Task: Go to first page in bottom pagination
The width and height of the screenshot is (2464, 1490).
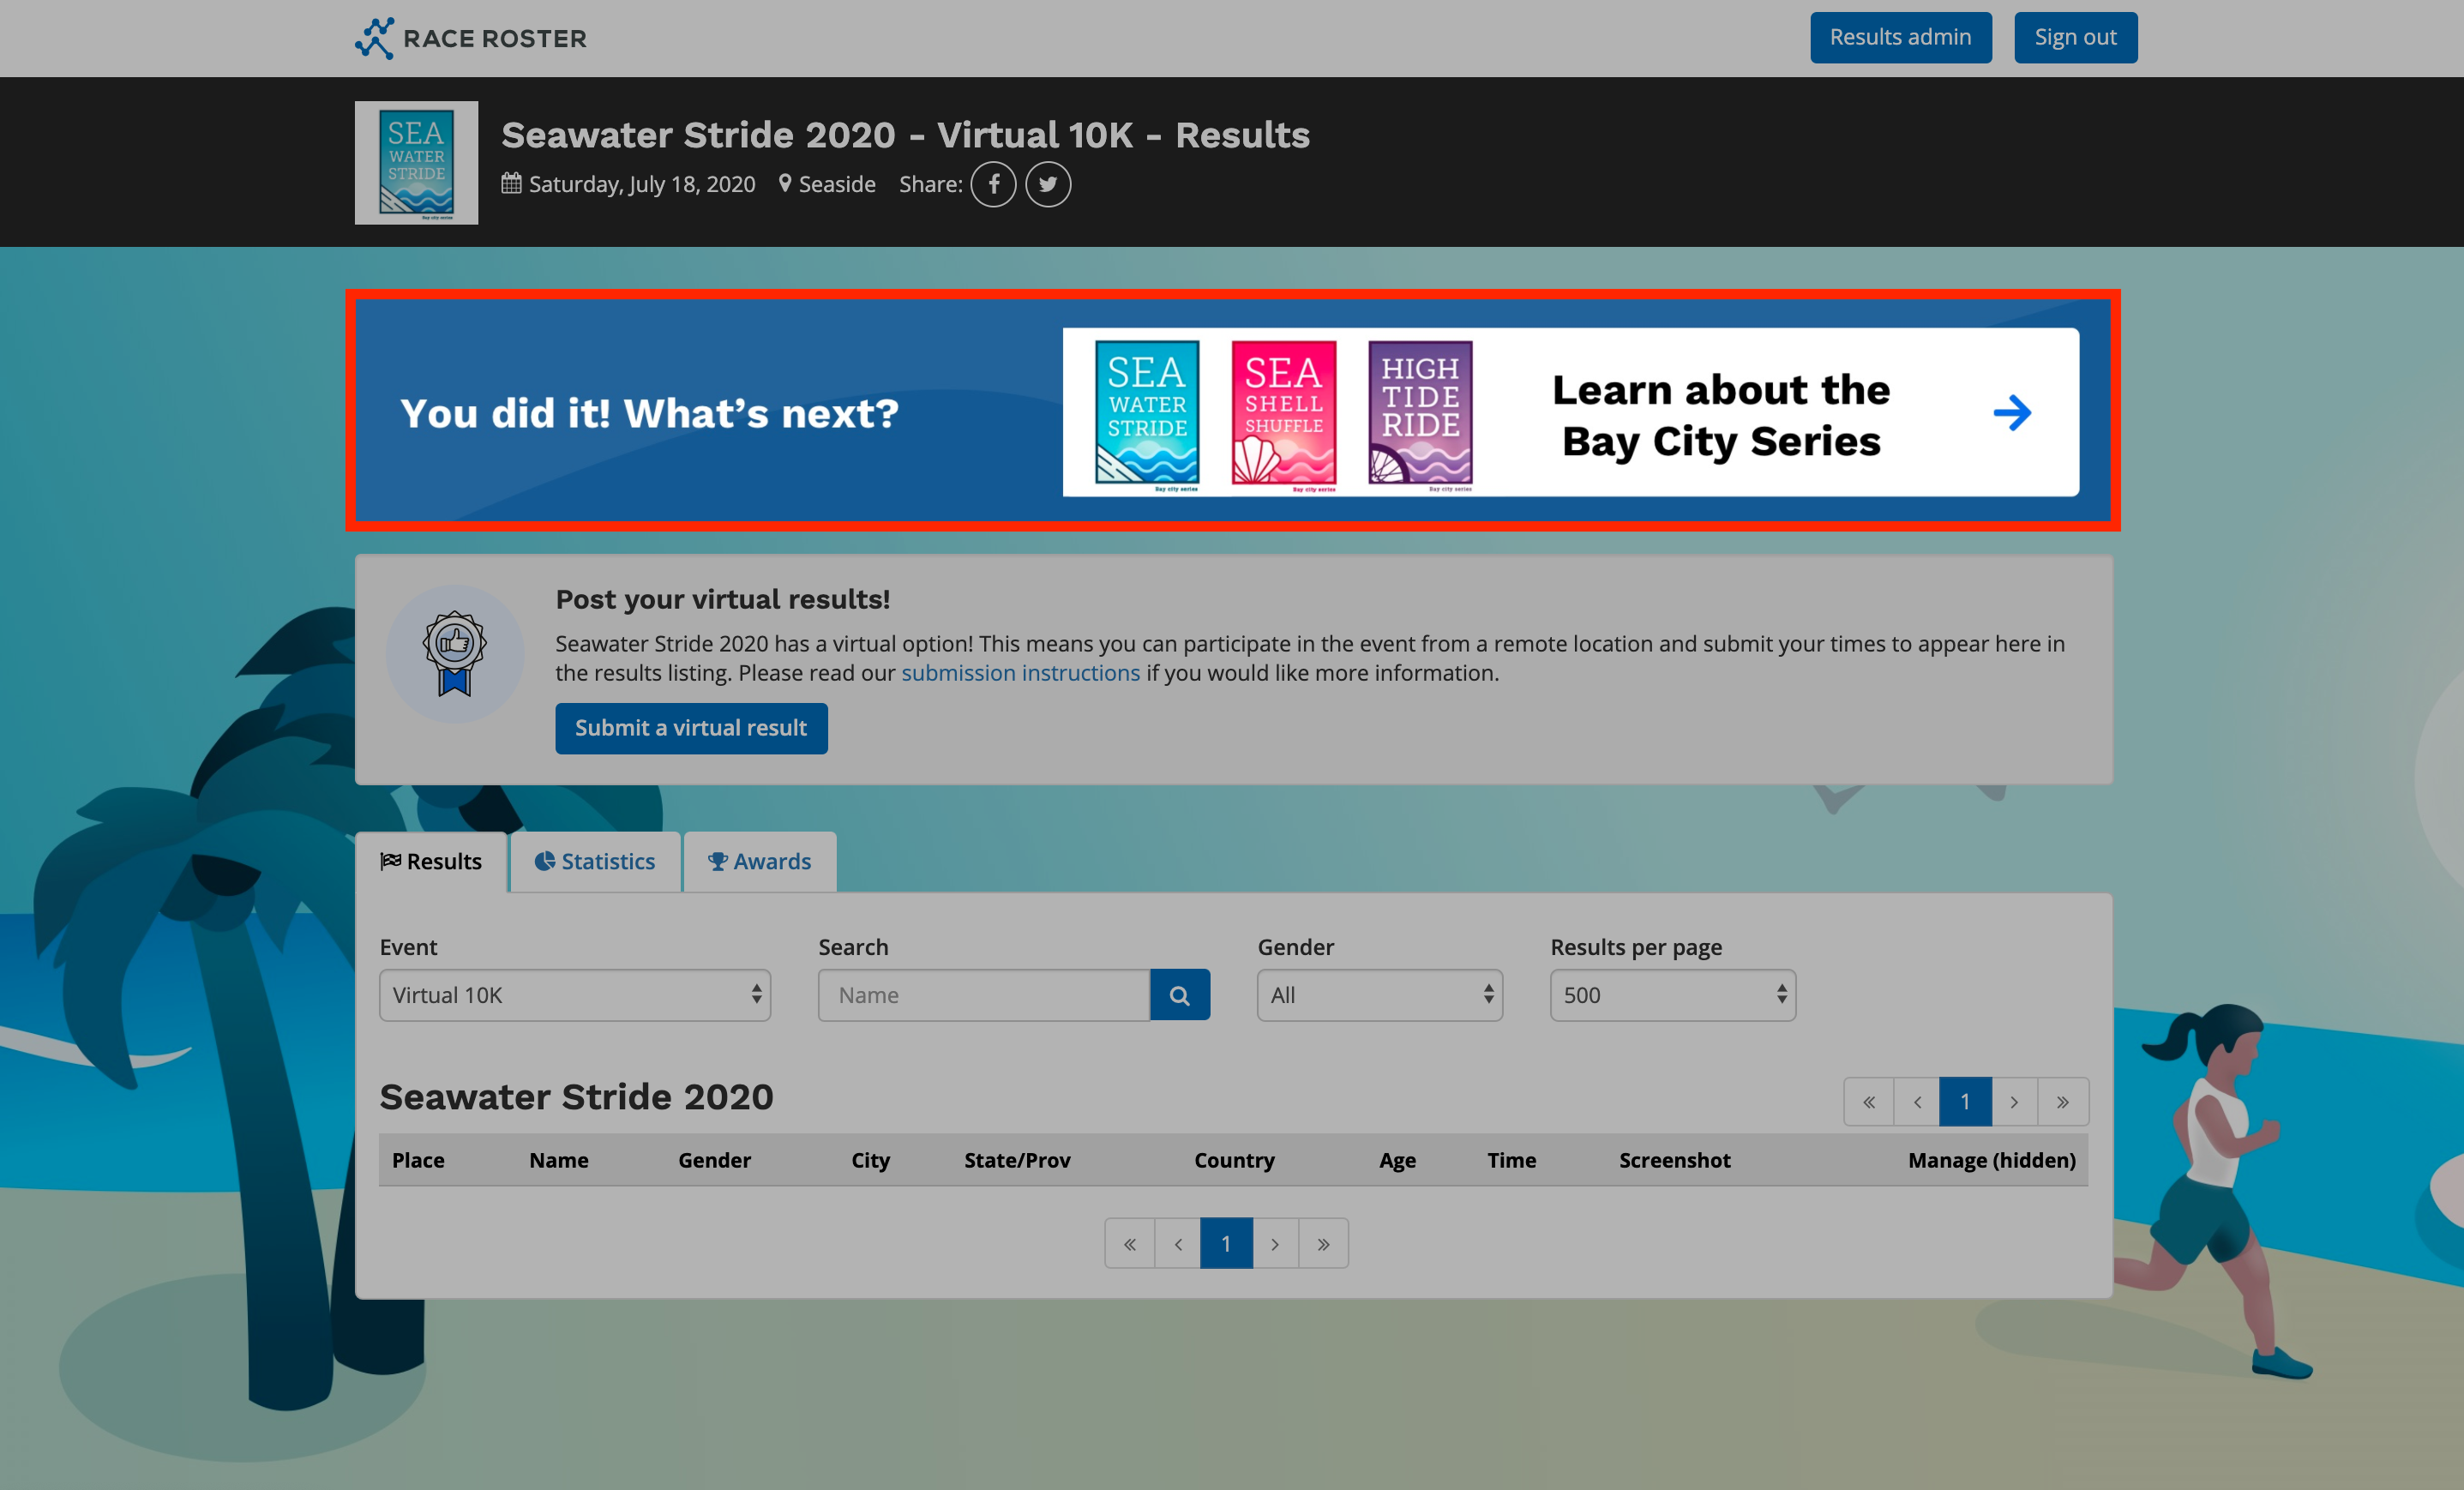Action: pyautogui.click(x=1130, y=1244)
